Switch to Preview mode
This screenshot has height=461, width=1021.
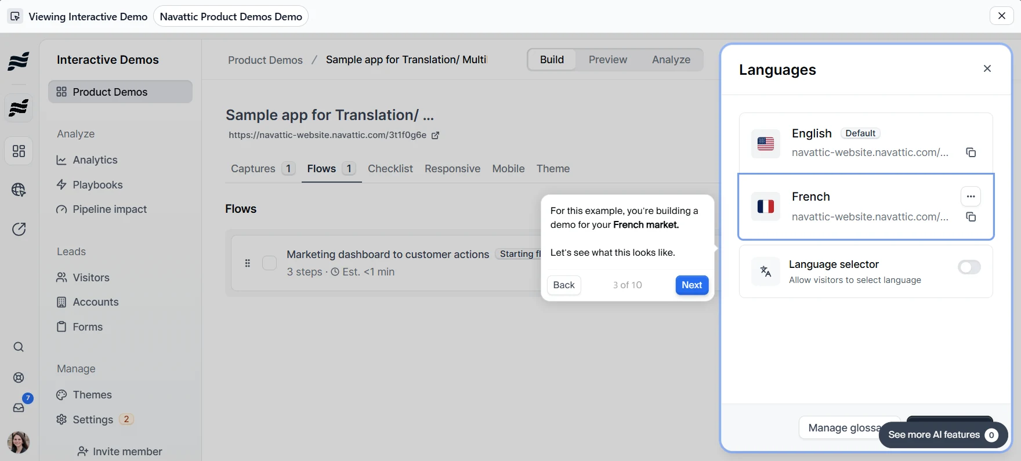coord(607,60)
